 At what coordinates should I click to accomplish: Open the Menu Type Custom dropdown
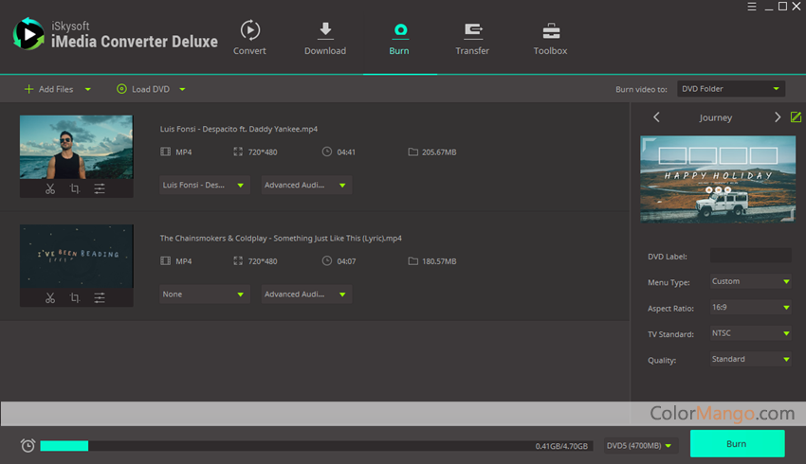point(750,281)
